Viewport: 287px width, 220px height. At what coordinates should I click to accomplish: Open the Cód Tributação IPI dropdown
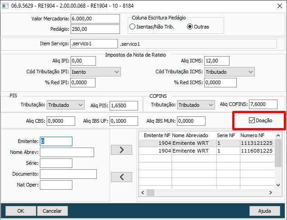[96, 72]
